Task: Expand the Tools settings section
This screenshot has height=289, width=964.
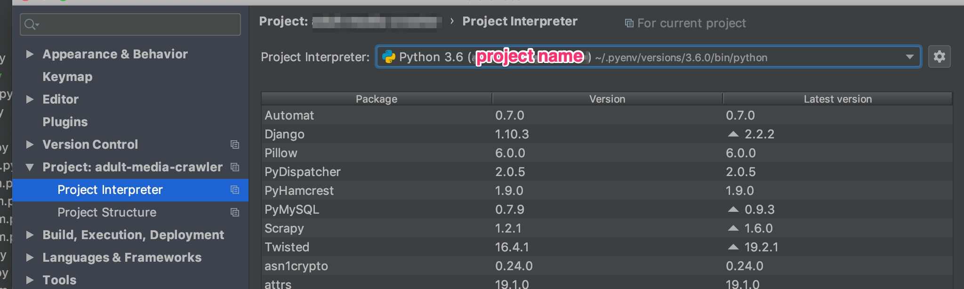Action: coord(30,280)
